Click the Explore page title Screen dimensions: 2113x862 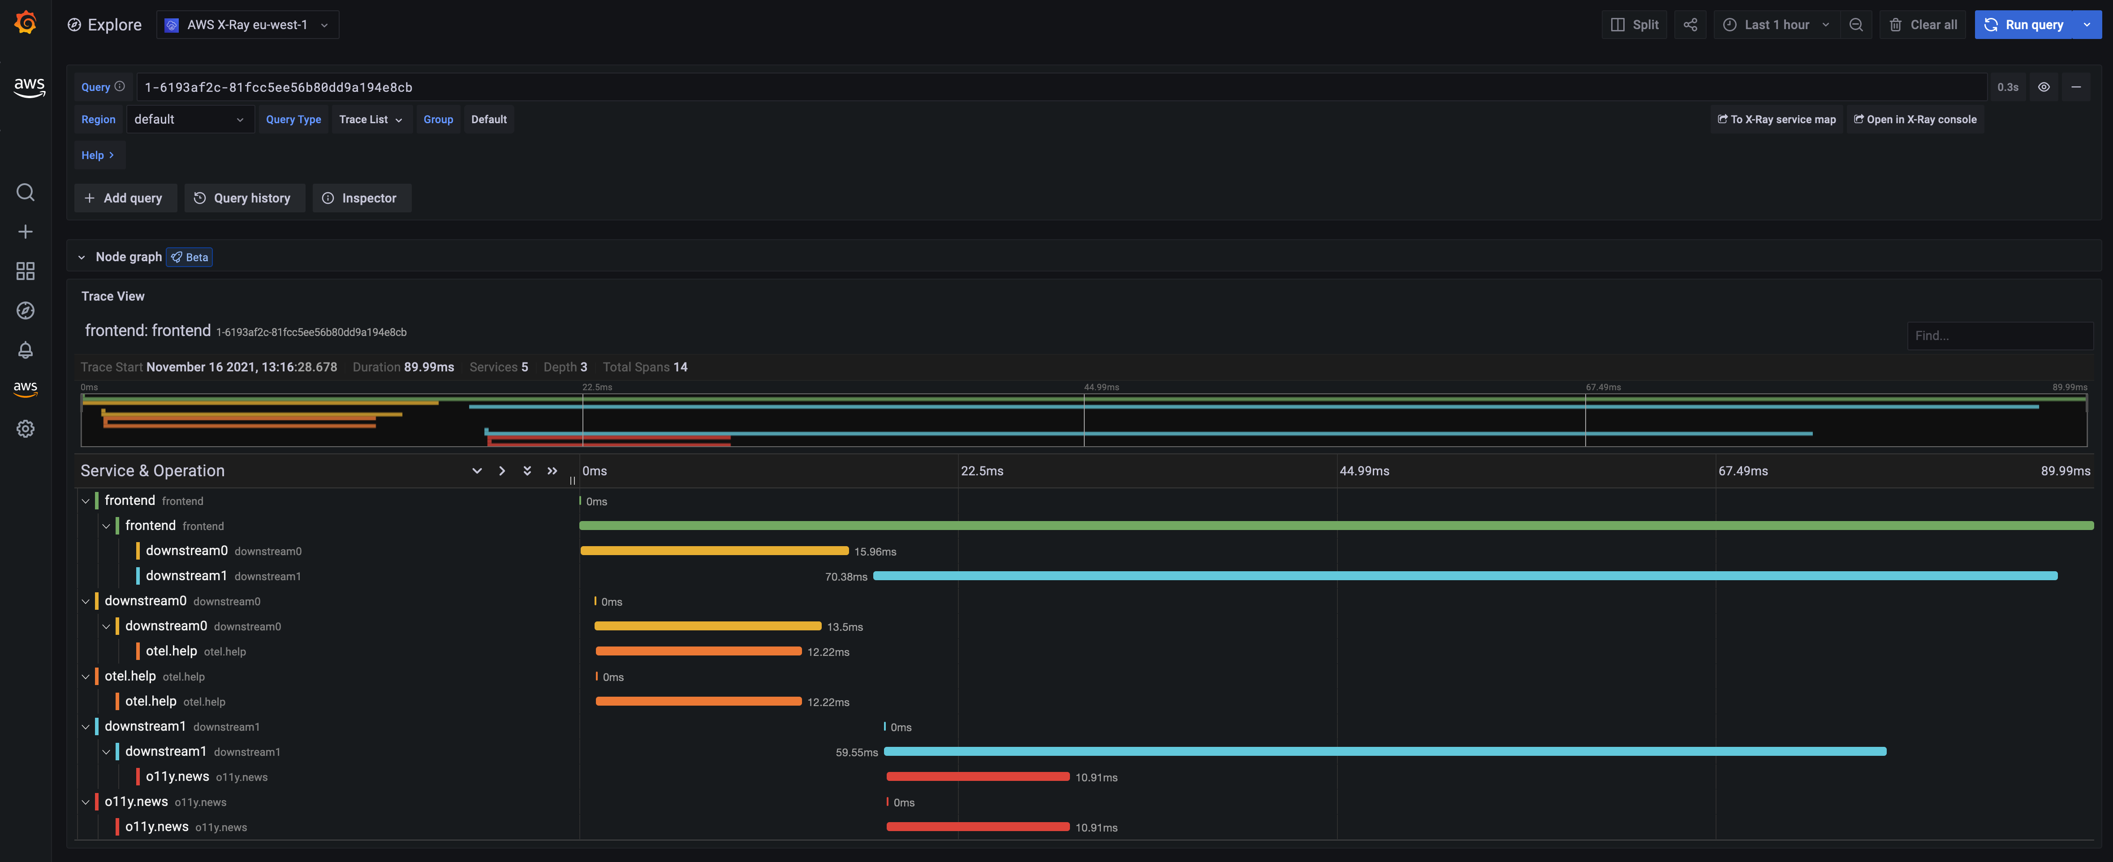tap(114, 25)
